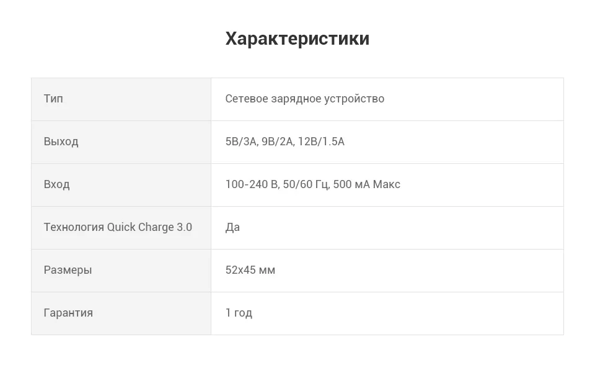Click the Характеристики heading
Viewport: 595px width, 365px height.
[297, 38]
